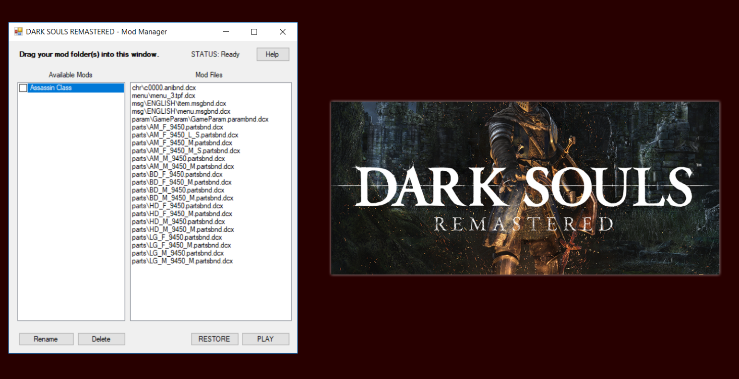Click the Mod Manager app icon in title bar
This screenshot has width=739, height=379.
(x=18, y=32)
